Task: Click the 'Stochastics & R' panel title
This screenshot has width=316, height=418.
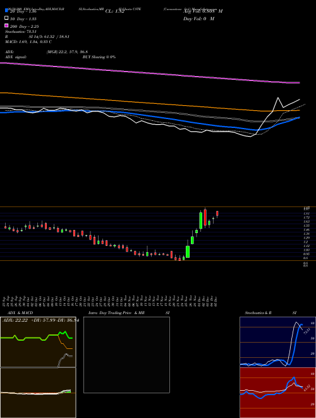Action: (258, 313)
